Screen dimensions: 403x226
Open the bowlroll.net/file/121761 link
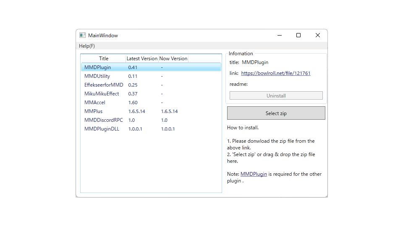(x=276, y=73)
